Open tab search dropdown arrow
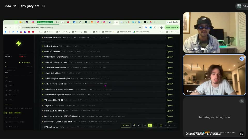The height and width of the screenshot is (139, 248). coord(16,22)
